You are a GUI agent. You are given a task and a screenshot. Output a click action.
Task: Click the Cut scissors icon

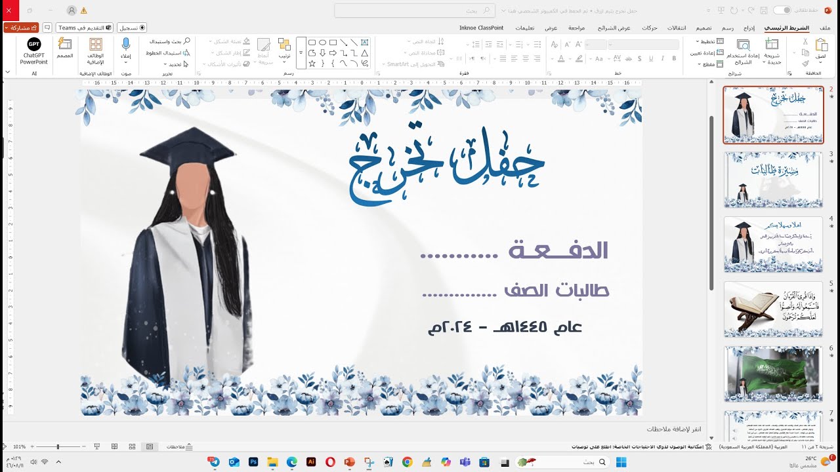pos(805,41)
